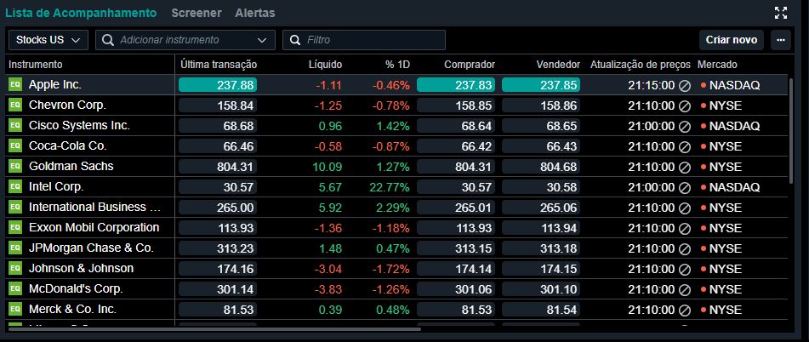Switch to the Screener tab

coord(196,13)
